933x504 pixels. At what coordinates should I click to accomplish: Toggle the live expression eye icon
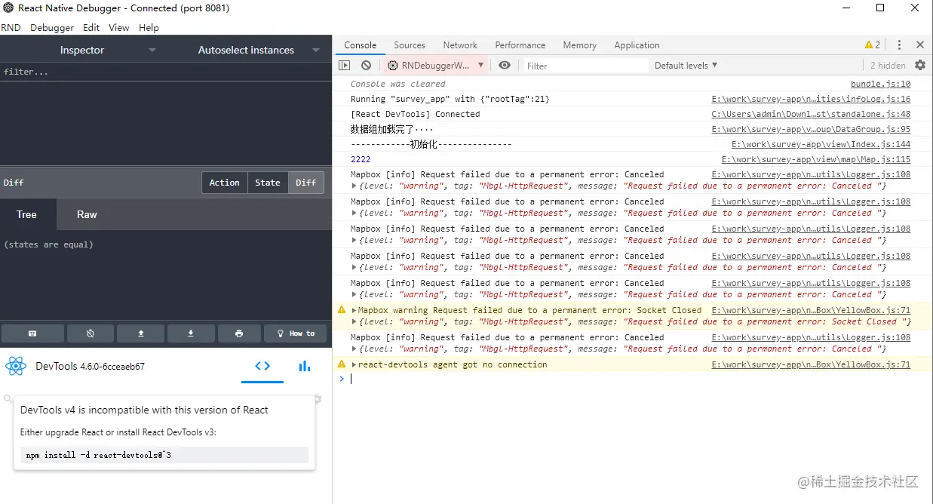point(505,66)
